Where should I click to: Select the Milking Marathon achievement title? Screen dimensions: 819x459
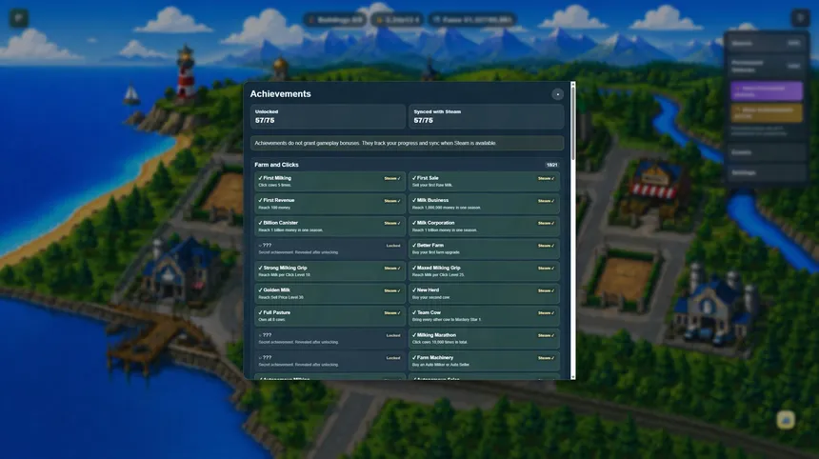pos(436,335)
